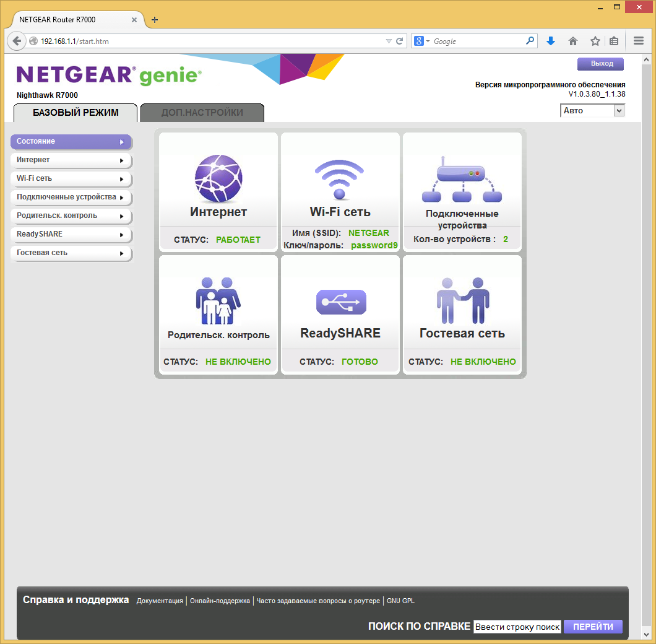Open Гостевая сеть in the sidebar
The height and width of the screenshot is (644, 656).
71,253
